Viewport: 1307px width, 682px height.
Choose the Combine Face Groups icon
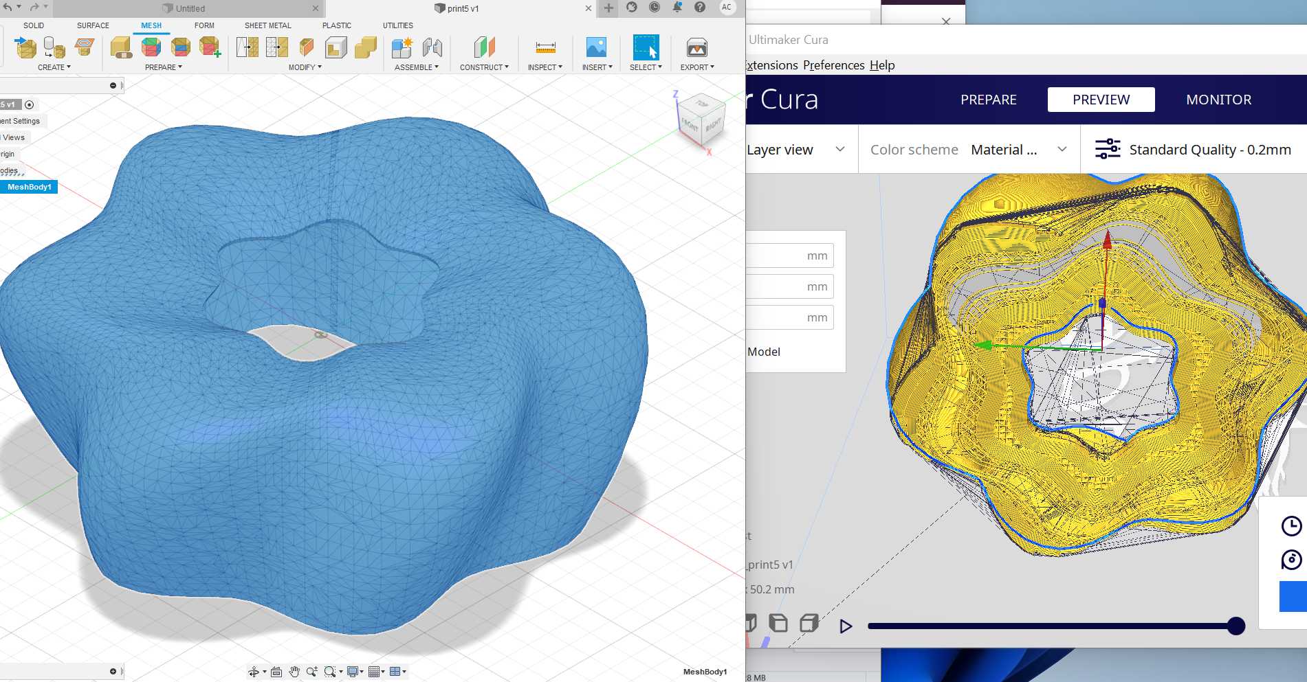pos(181,47)
